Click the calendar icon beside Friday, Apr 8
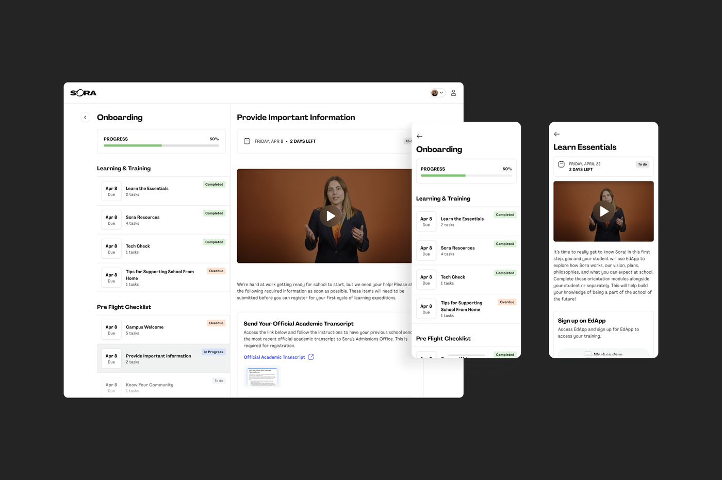Image resolution: width=722 pixels, height=480 pixels. coord(247,141)
